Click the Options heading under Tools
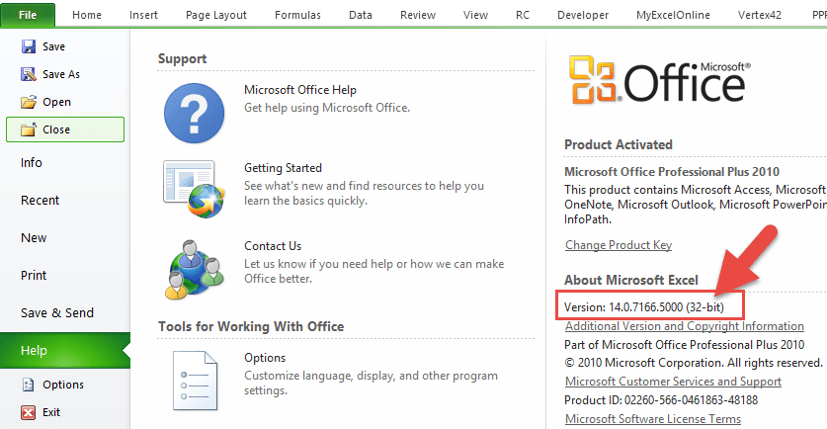 [x=265, y=358]
